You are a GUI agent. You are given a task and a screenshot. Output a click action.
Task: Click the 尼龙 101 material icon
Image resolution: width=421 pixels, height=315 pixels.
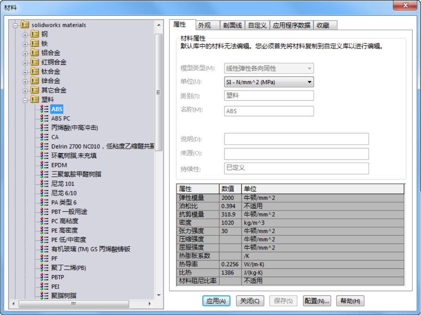(x=44, y=184)
